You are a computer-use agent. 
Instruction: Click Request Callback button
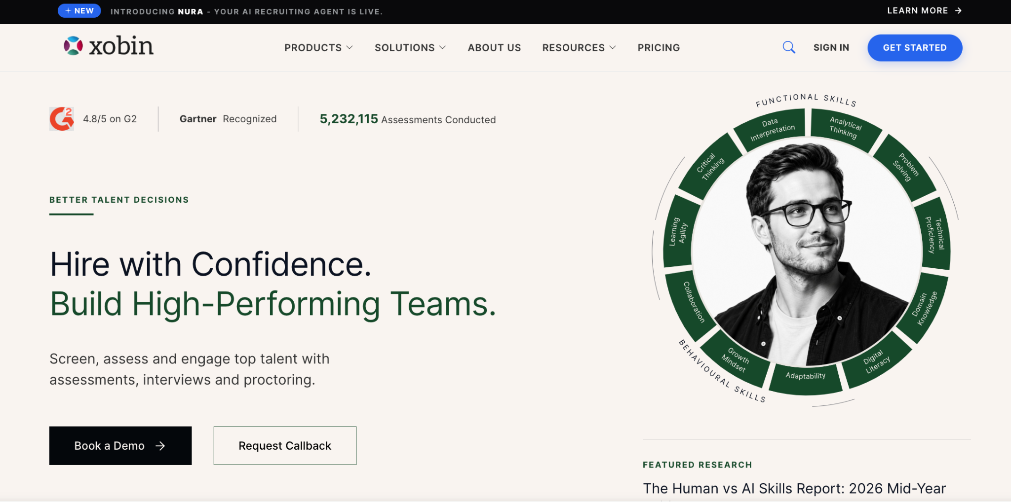(285, 446)
